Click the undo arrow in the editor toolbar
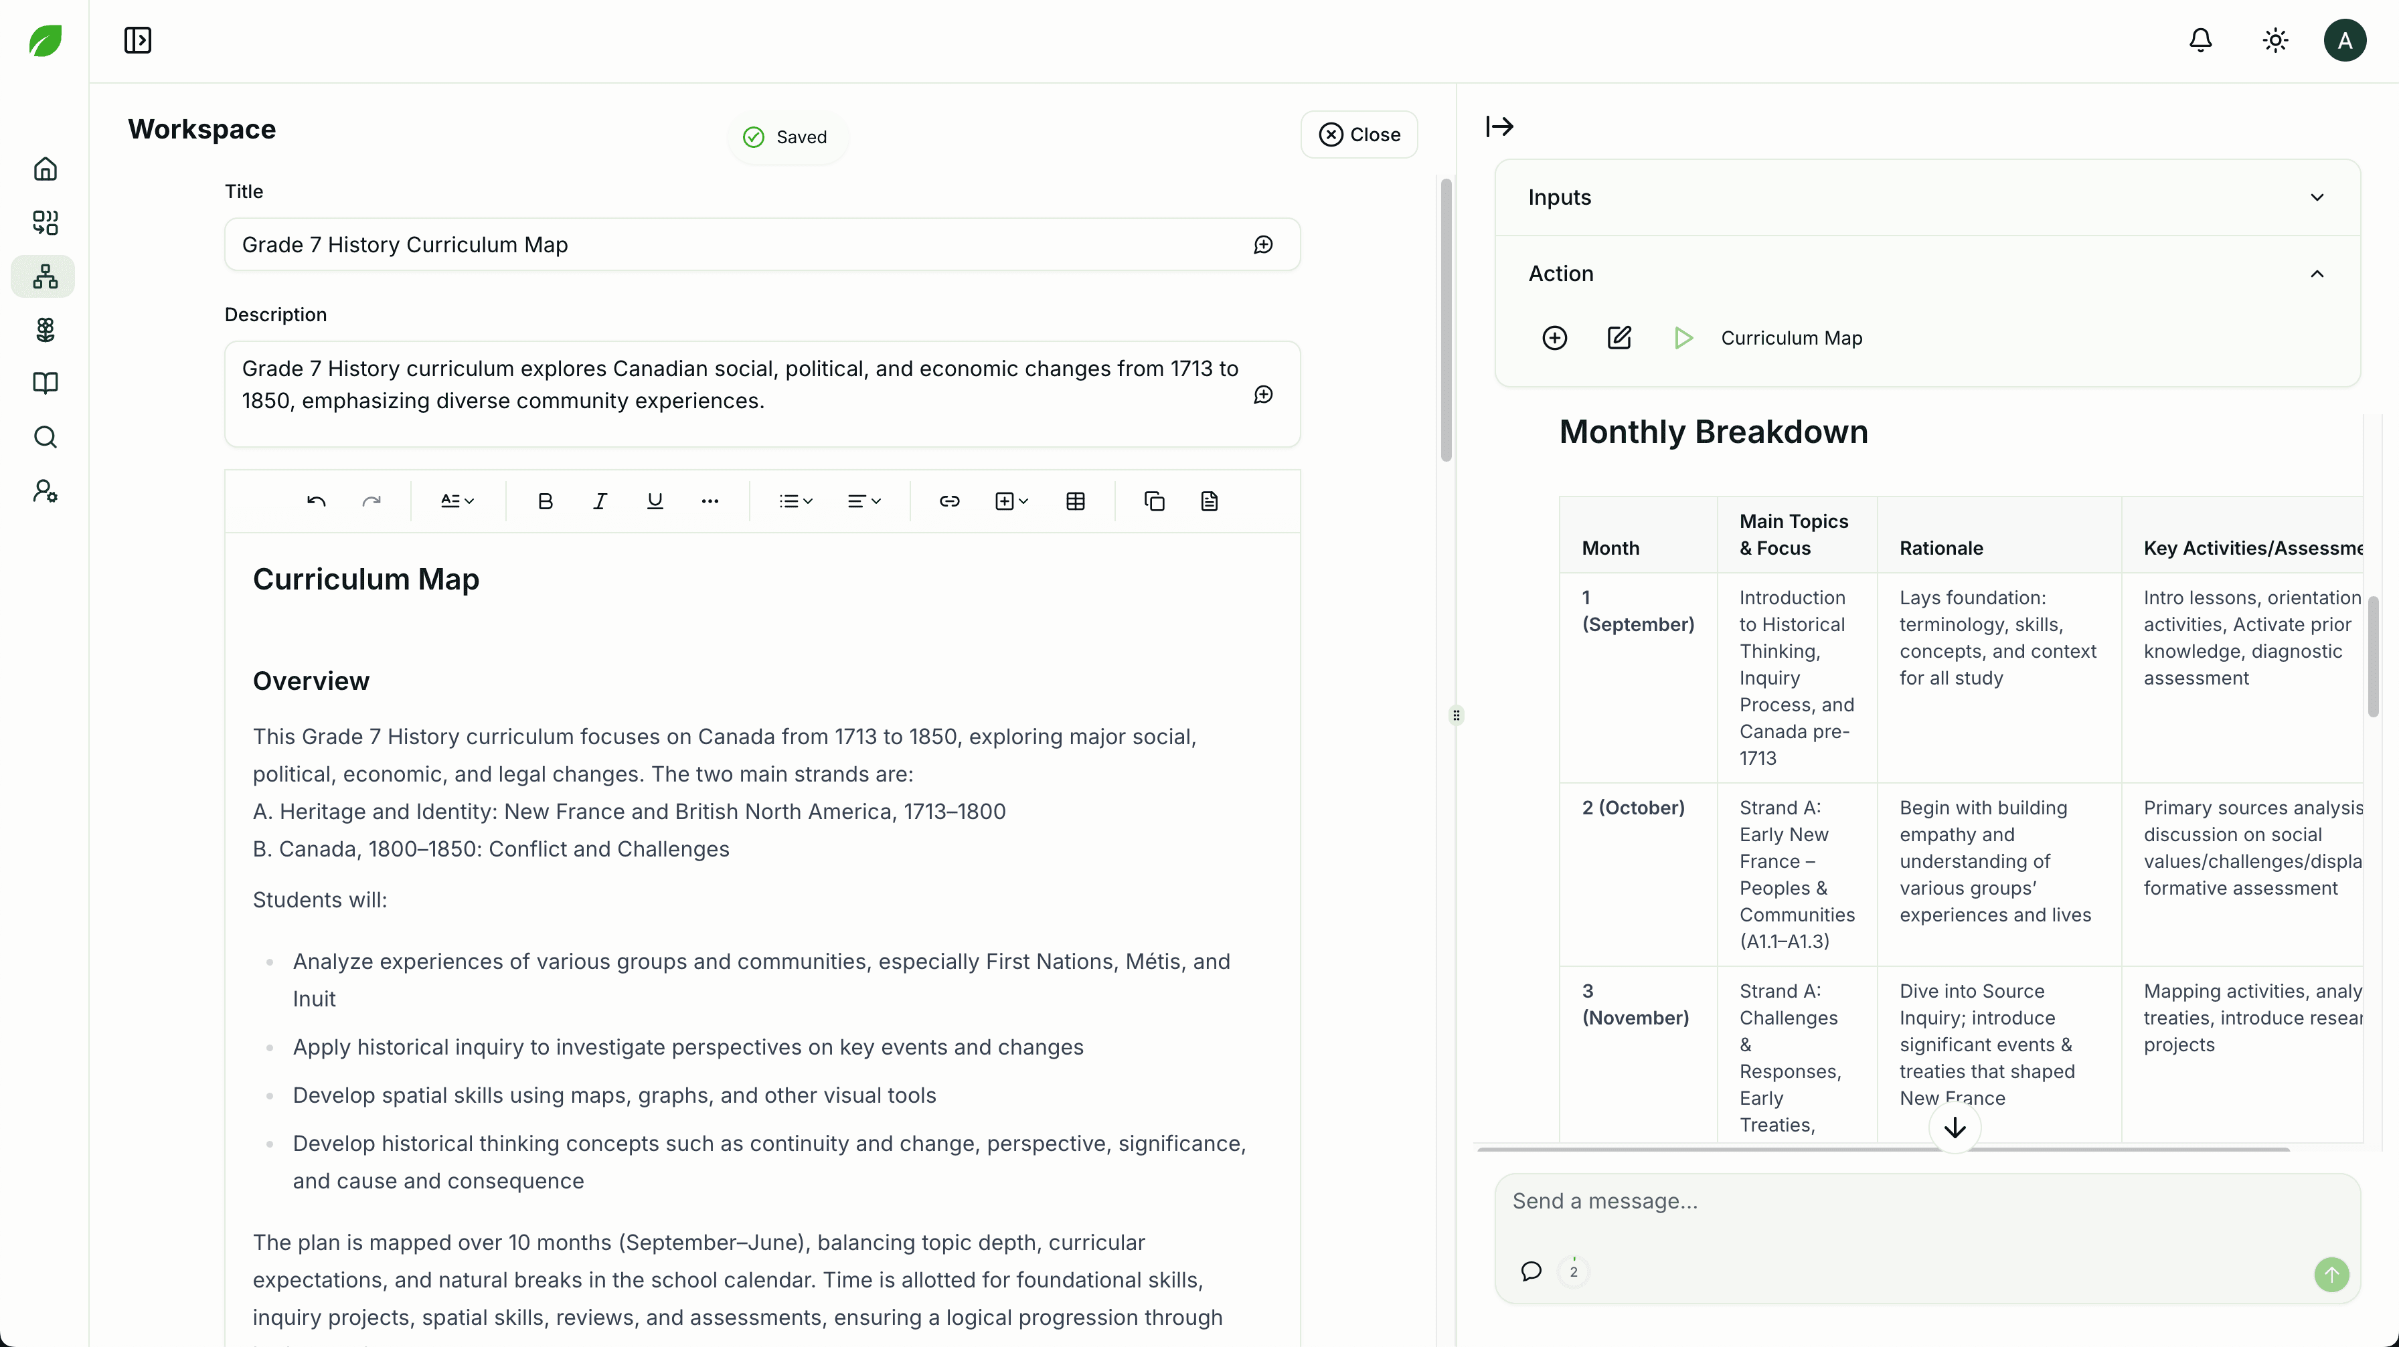Viewport: 2399px width, 1347px height. click(x=316, y=502)
